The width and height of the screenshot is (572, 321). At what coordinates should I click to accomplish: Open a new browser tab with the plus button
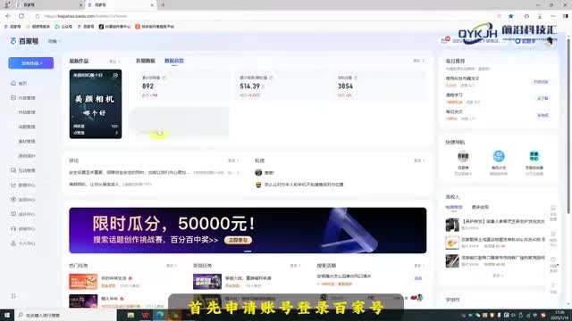pos(163,5)
